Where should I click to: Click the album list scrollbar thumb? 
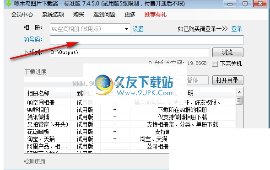point(239,100)
